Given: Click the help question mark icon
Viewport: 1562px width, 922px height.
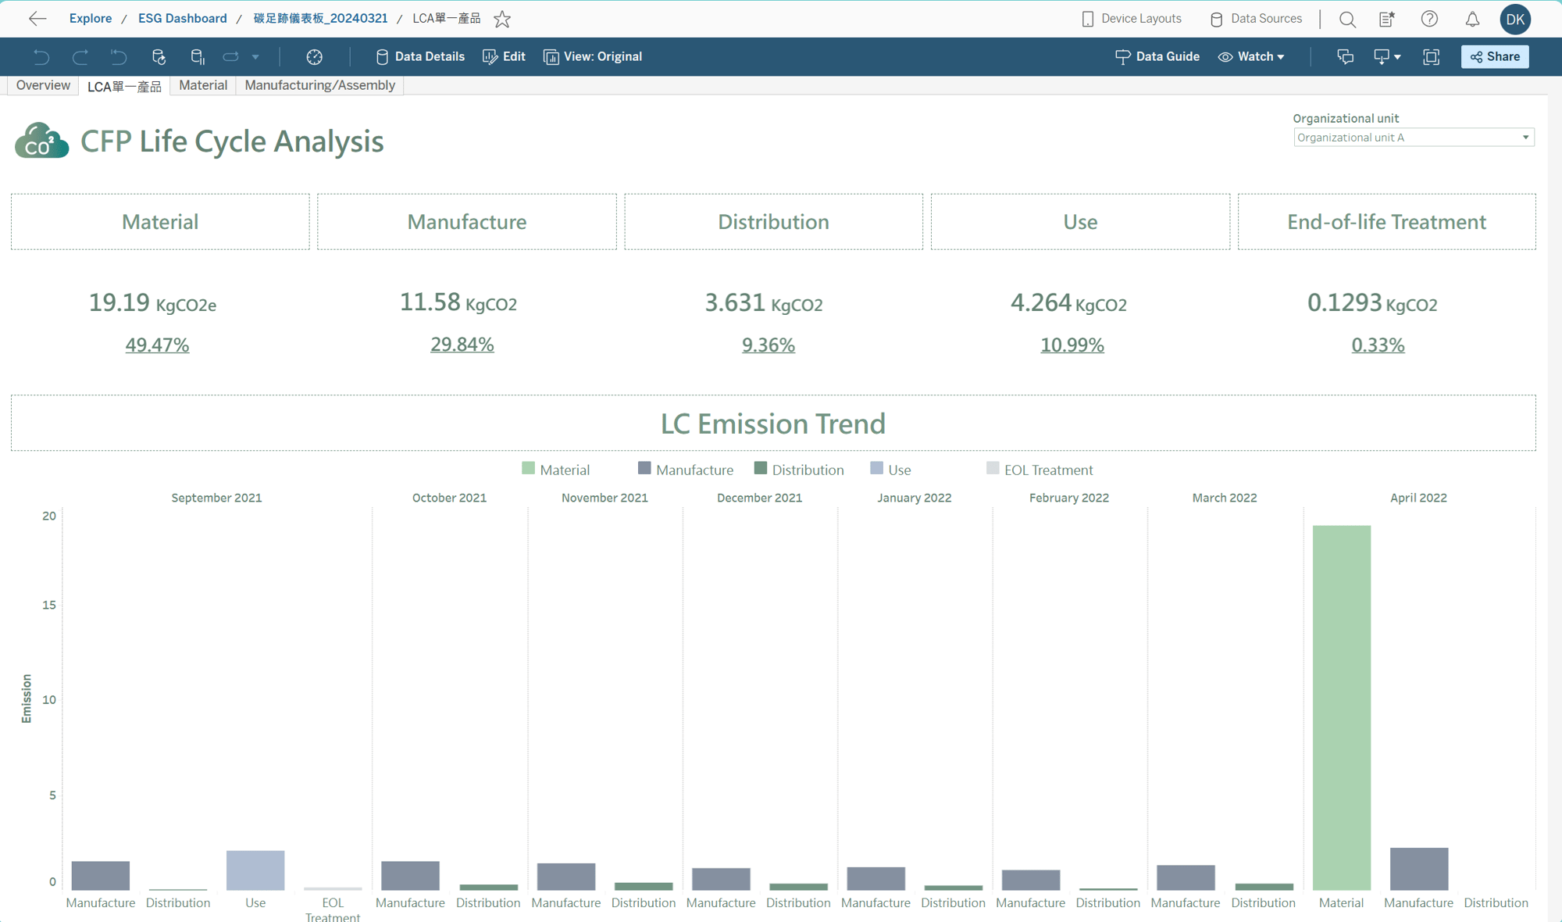Looking at the screenshot, I should [1429, 19].
